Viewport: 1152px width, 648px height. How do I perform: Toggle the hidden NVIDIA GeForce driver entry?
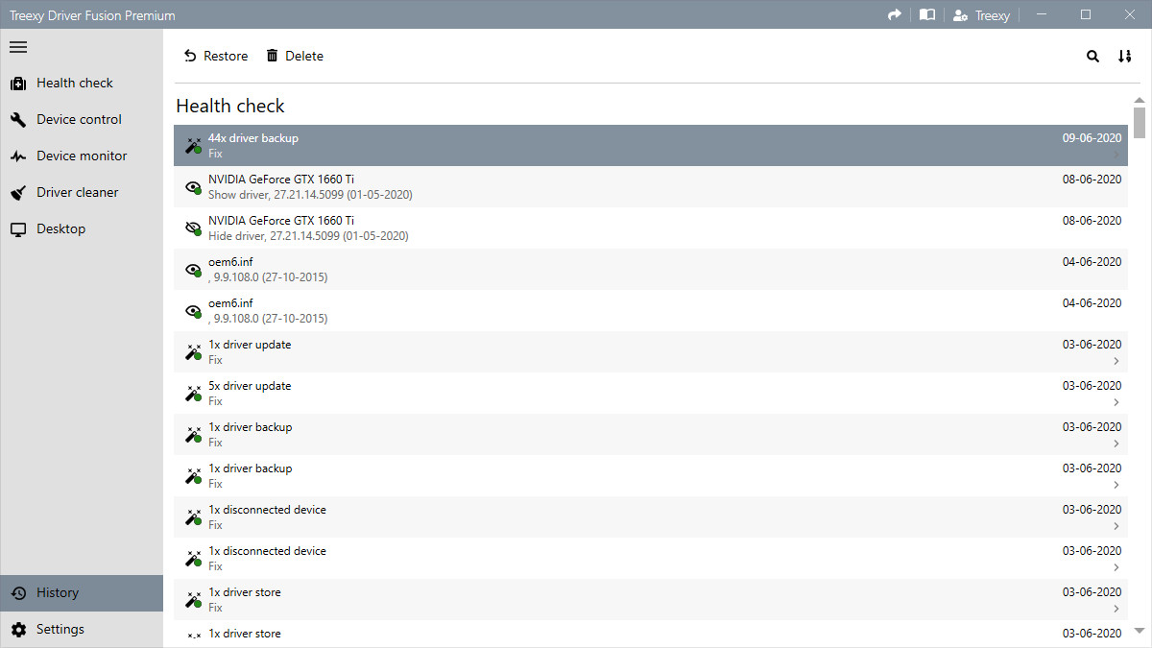tap(192, 228)
